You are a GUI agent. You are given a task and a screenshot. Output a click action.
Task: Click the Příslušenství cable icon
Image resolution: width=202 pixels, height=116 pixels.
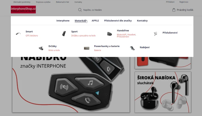(155, 34)
